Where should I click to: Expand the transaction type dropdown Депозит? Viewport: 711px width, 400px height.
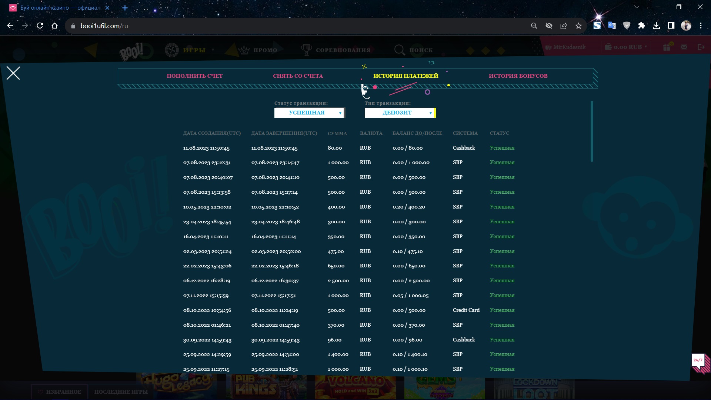400,113
